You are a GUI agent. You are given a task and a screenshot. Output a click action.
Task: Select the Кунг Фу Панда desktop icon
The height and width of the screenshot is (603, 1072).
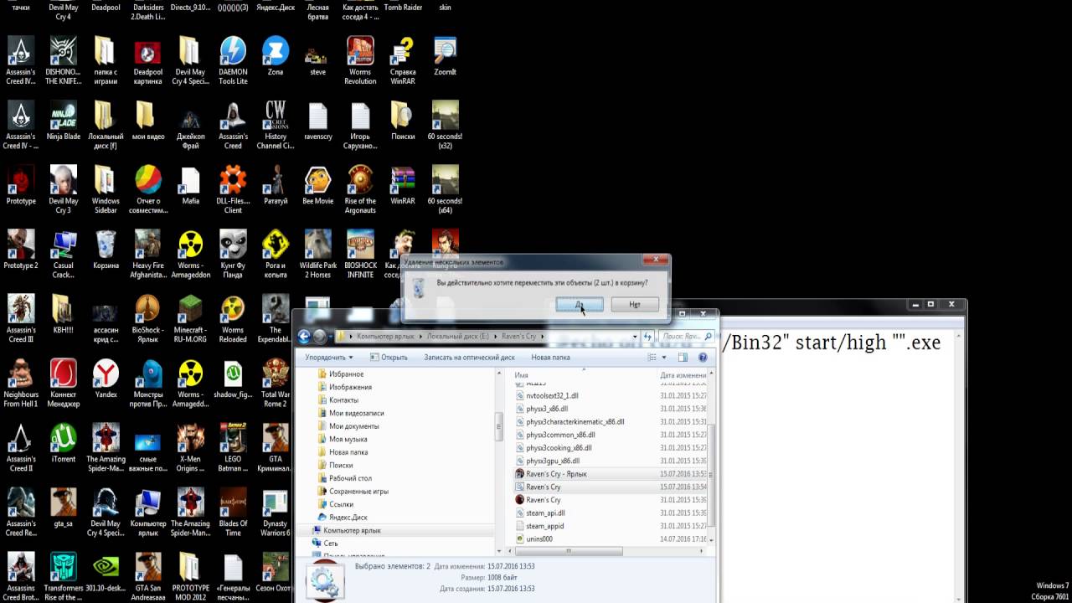pos(233,255)
